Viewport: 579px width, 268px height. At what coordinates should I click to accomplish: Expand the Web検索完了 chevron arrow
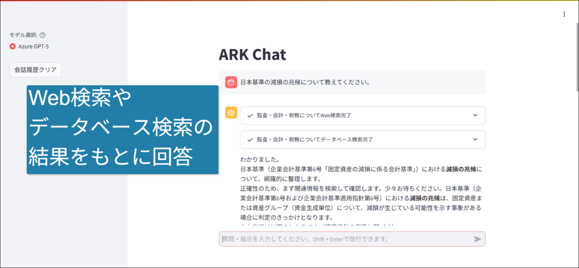[475, 115]
